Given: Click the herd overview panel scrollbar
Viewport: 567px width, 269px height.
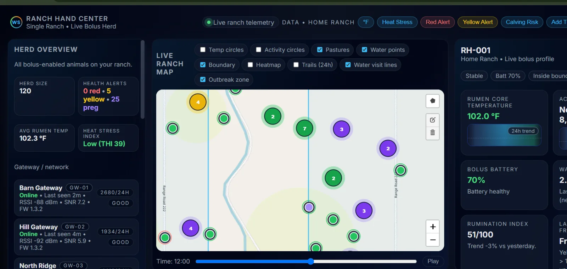Looking at the screenshot, I should [x=142, y=80].
